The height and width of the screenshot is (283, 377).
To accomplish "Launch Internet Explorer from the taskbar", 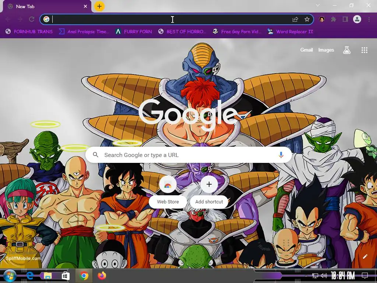I will click(30, 276).
